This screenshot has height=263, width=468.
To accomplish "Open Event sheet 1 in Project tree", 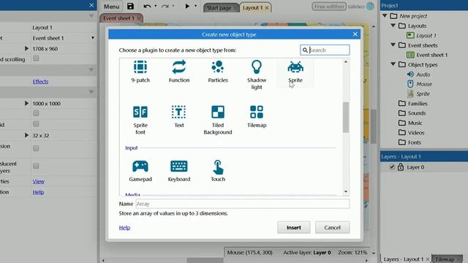I will 432,55.
